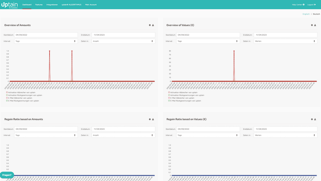Open settings gear for Regain Ratio based on Amounts
Image resolution: width=321 pixels, height=181 pixels.
coord(149,119)
